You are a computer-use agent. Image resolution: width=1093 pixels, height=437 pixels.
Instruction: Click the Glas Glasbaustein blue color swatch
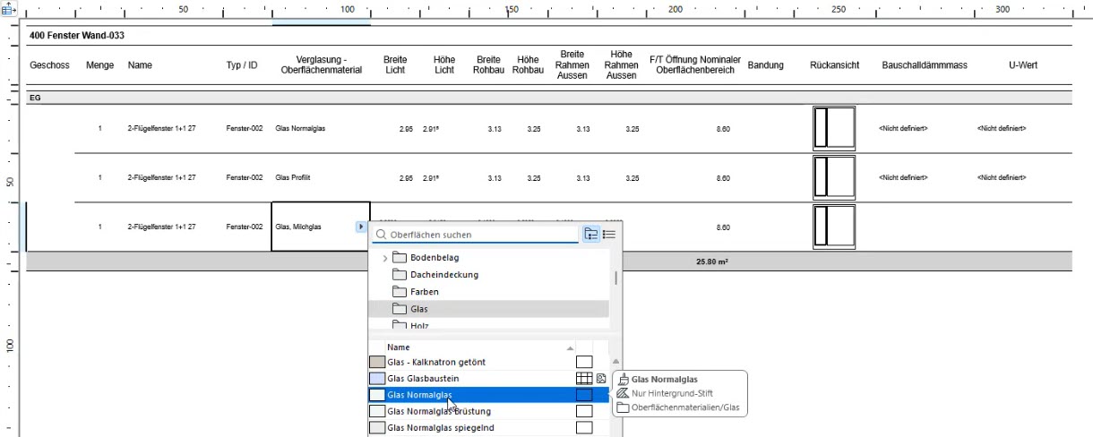pyautogui.click(x=377, y=379)
